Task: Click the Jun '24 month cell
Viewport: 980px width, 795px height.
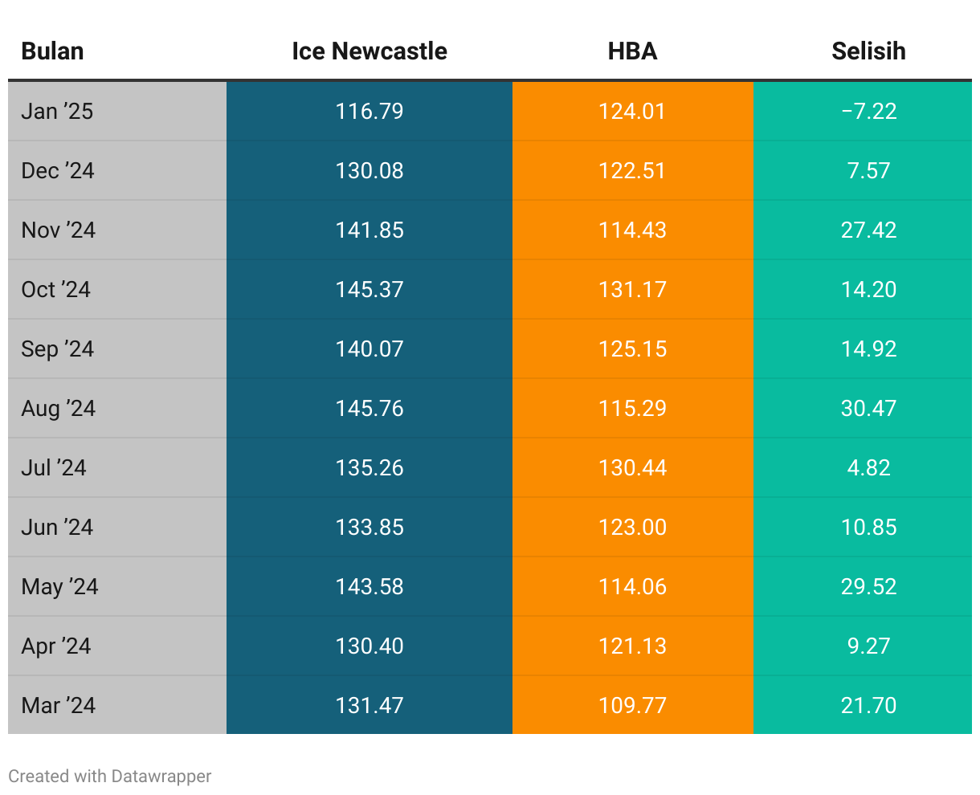Action: 57,527
